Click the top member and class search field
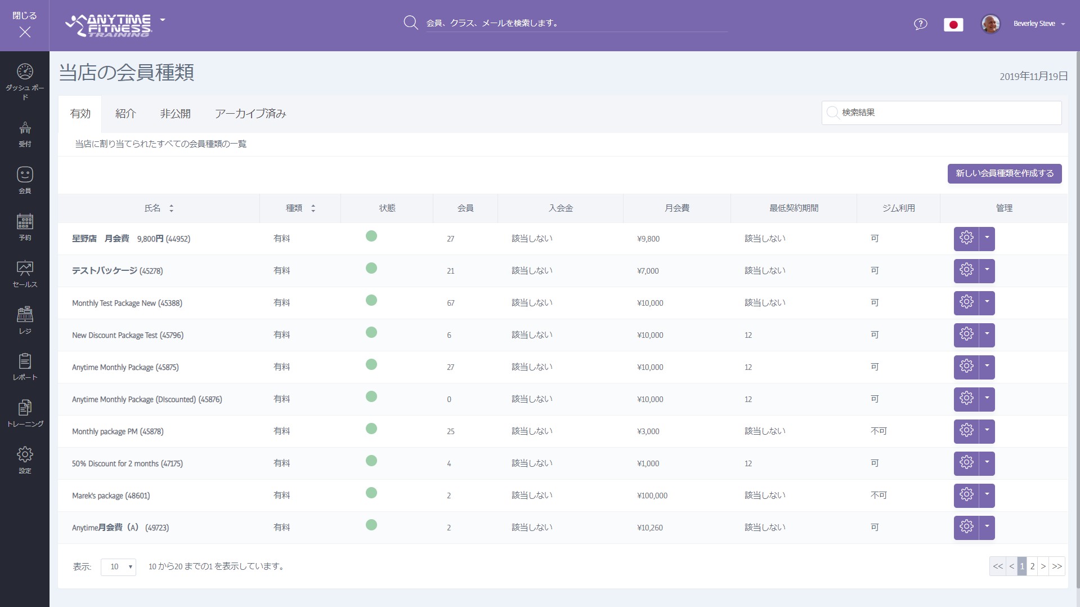 [576, 23]
